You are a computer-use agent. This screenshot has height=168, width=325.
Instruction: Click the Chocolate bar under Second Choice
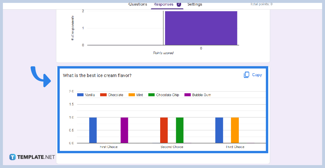click(x=164, y=130)
